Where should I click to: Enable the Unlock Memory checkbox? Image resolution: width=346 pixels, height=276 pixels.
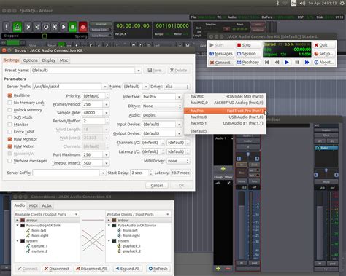click(x=9, y=110)
